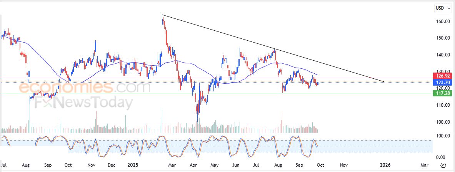
Task: Click the 100.00 price axis value
Action: pyautogui.click(x=442, y=122)
